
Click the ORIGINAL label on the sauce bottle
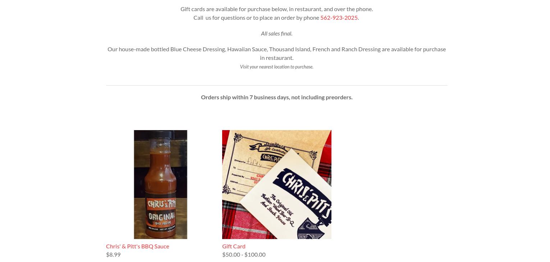point(162,217)
